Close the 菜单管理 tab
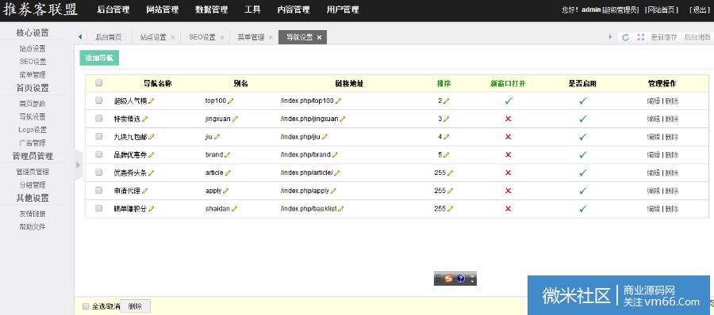The image size is (714, 315). (271, 38)
